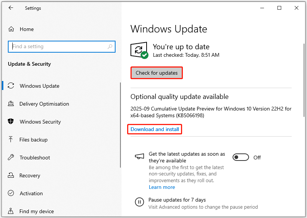Enable the get latest updates toggle
The width and height of the screenshot is (307, 218).
[x=240, y=157]
